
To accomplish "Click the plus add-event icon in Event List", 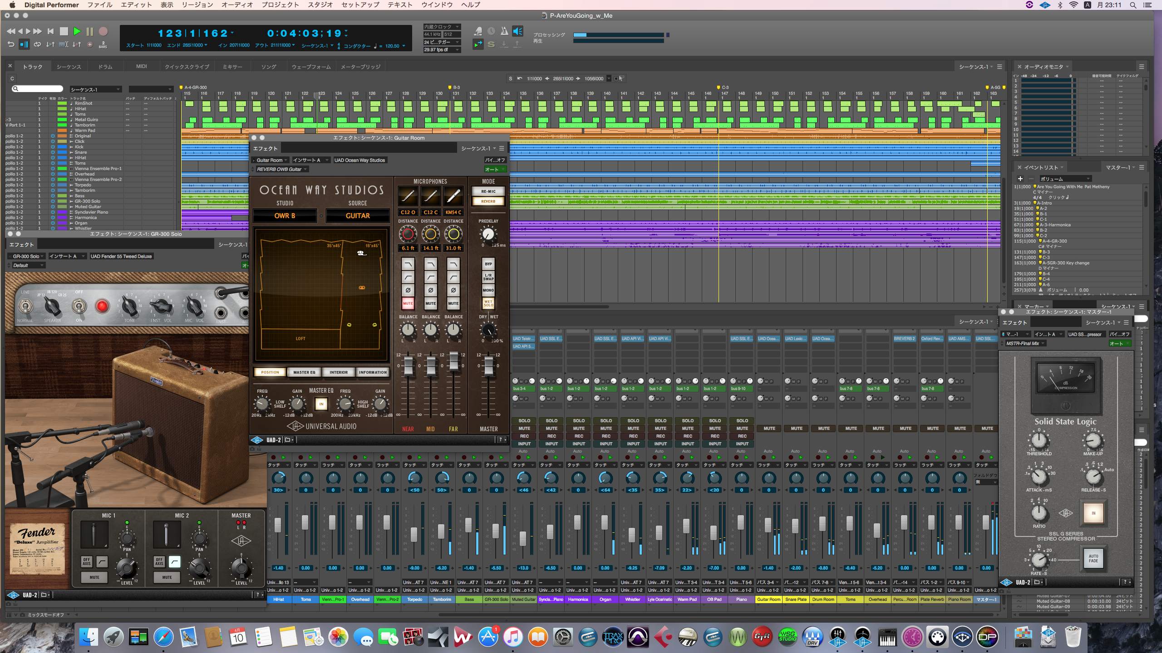I will 1020,179.
